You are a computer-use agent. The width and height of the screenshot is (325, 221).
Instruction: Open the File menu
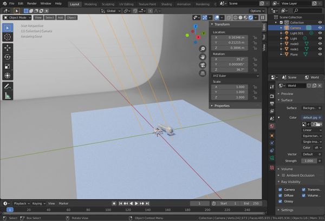pos(12,4)
